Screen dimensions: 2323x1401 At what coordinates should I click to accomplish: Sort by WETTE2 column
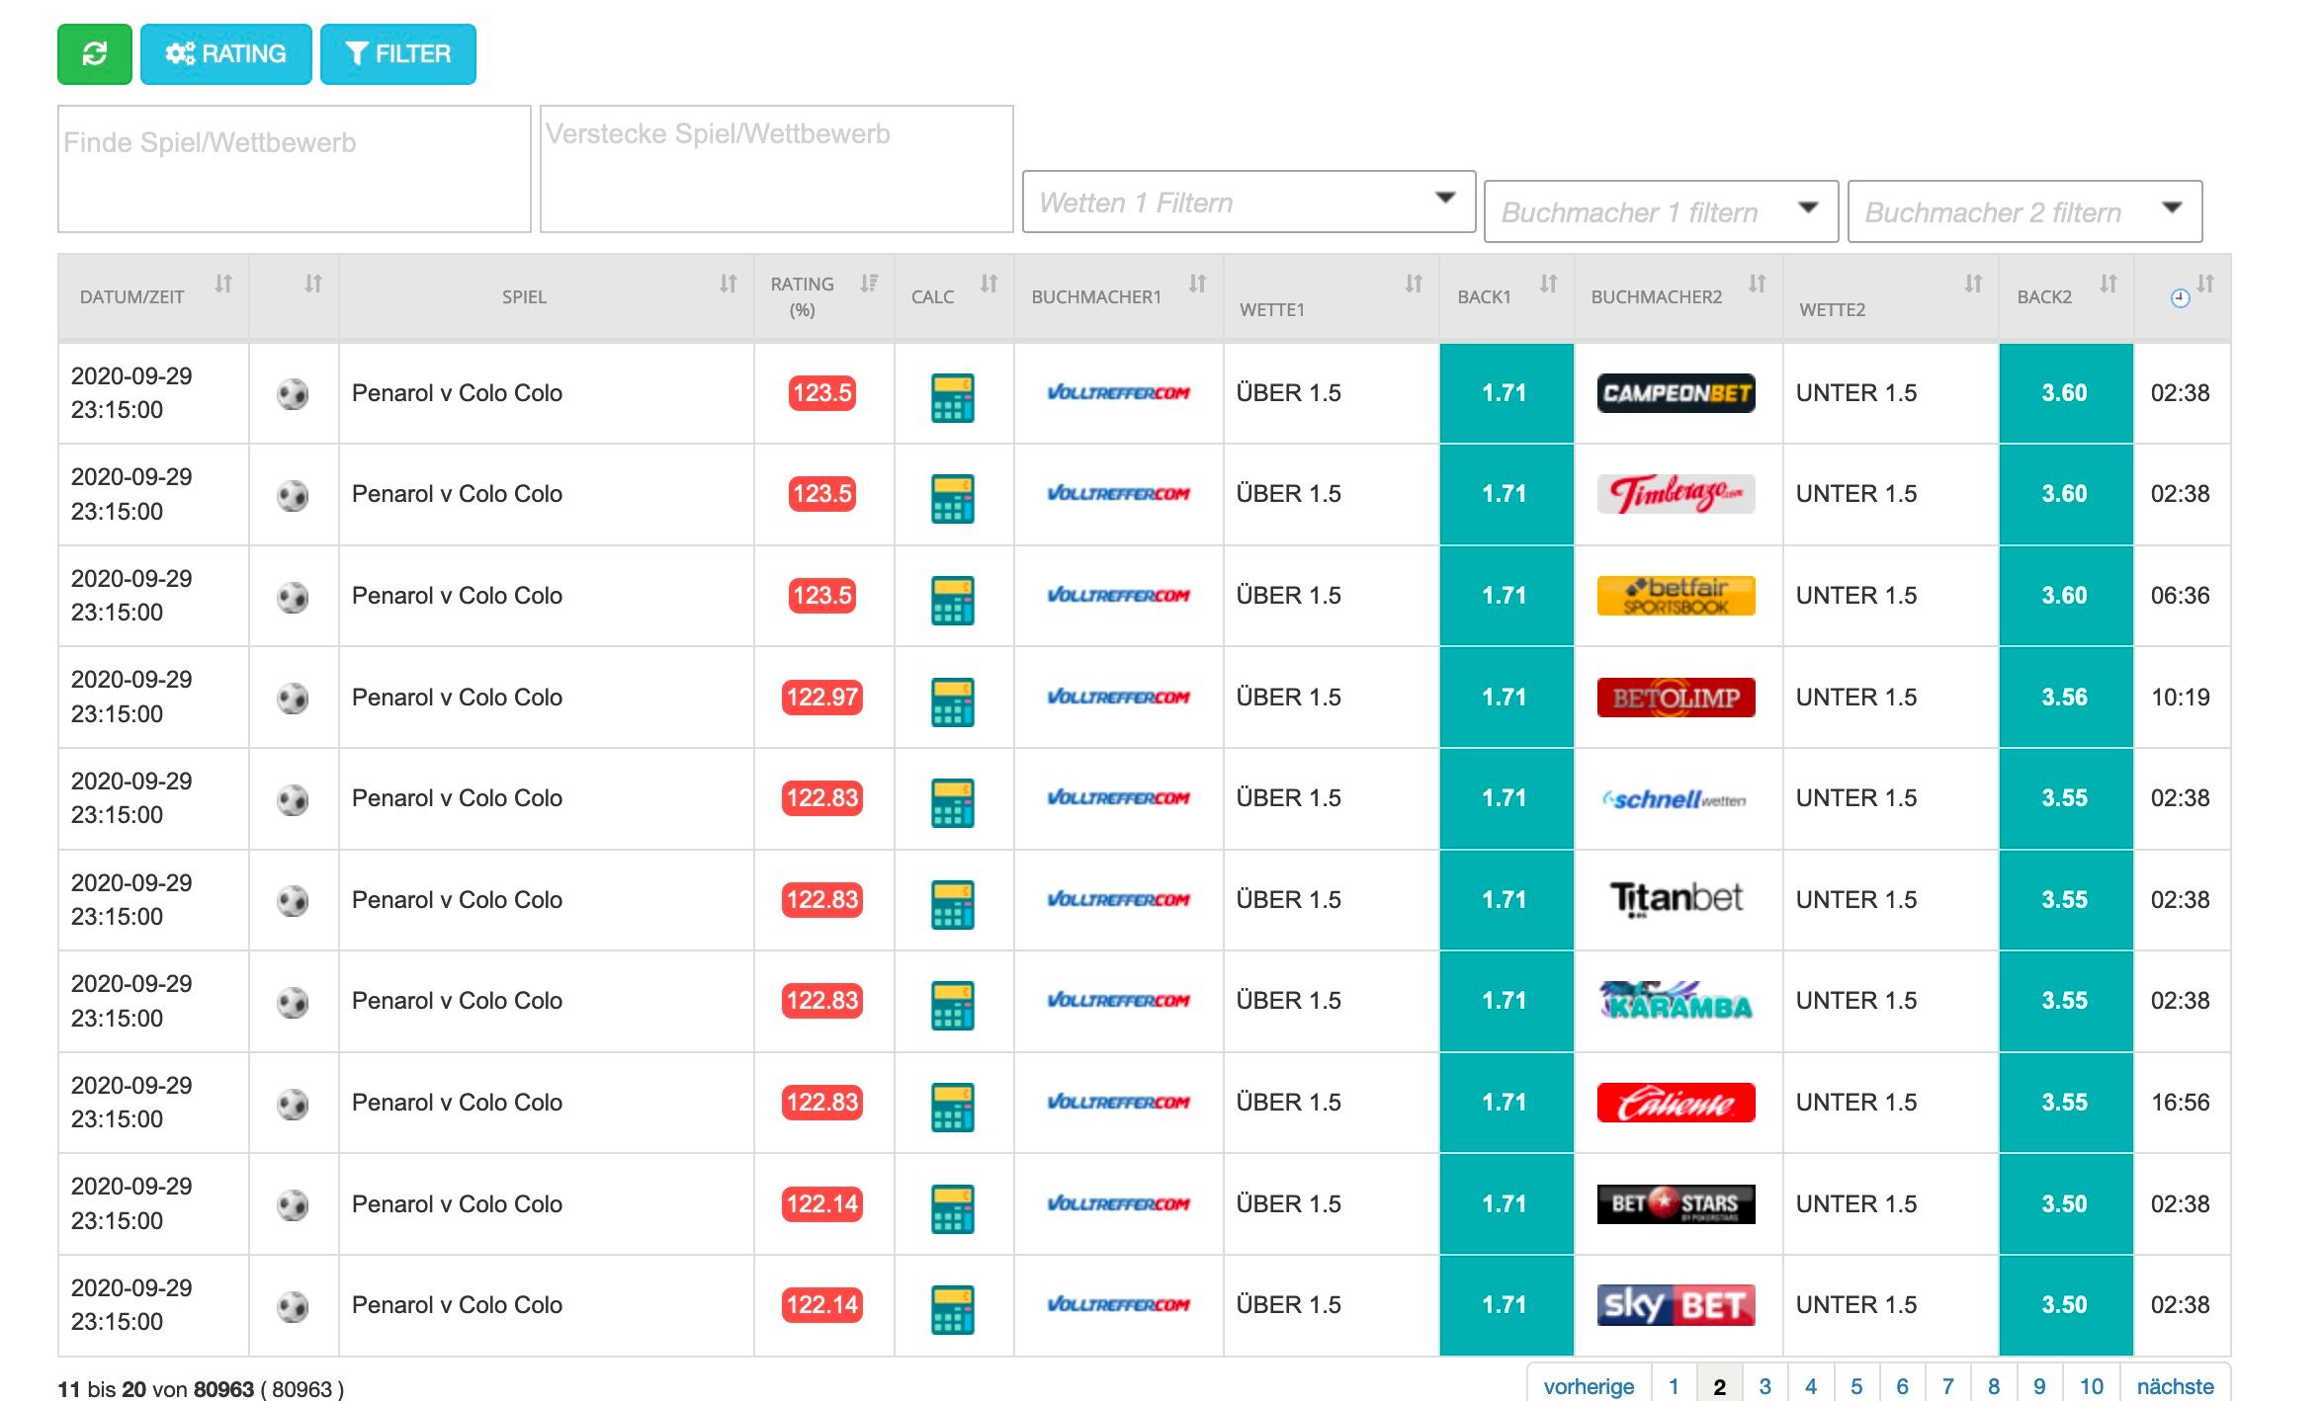point(1891,296)
